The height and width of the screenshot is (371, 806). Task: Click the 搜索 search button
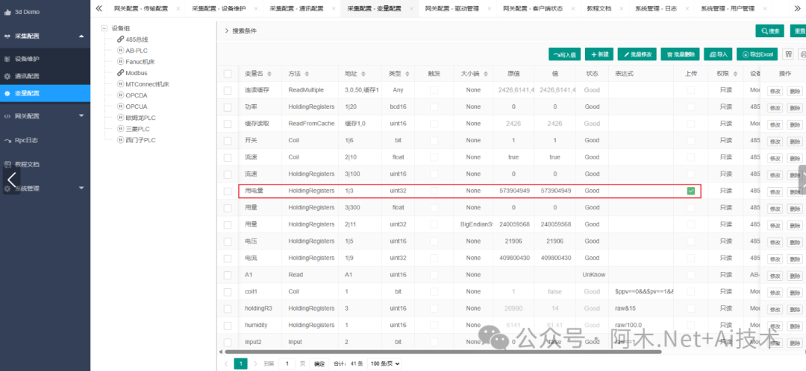[769, 31]
